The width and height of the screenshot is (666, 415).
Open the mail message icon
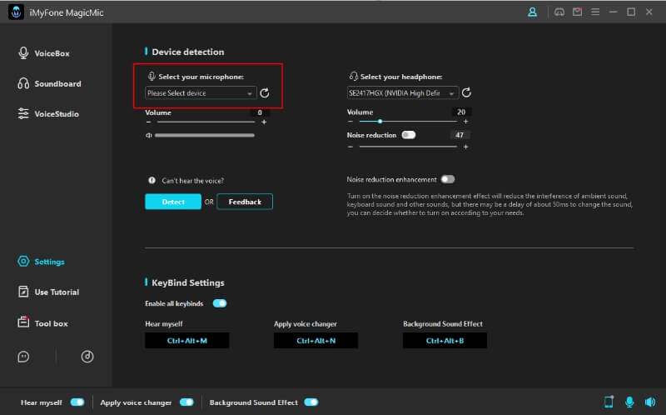[577, 12]
